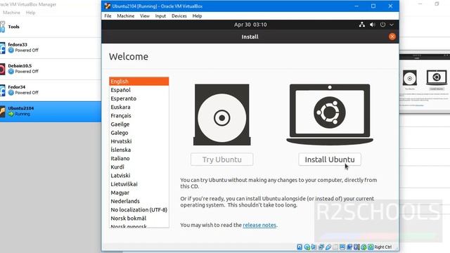Click the virtualization features status icon
Viewport: 450px width, 253px height.
(356, 247)
